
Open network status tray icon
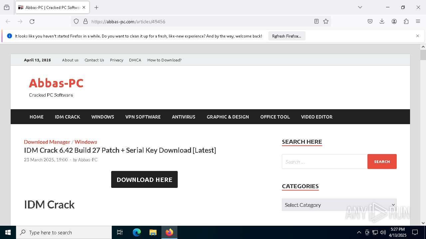click(x=375, y=232)
